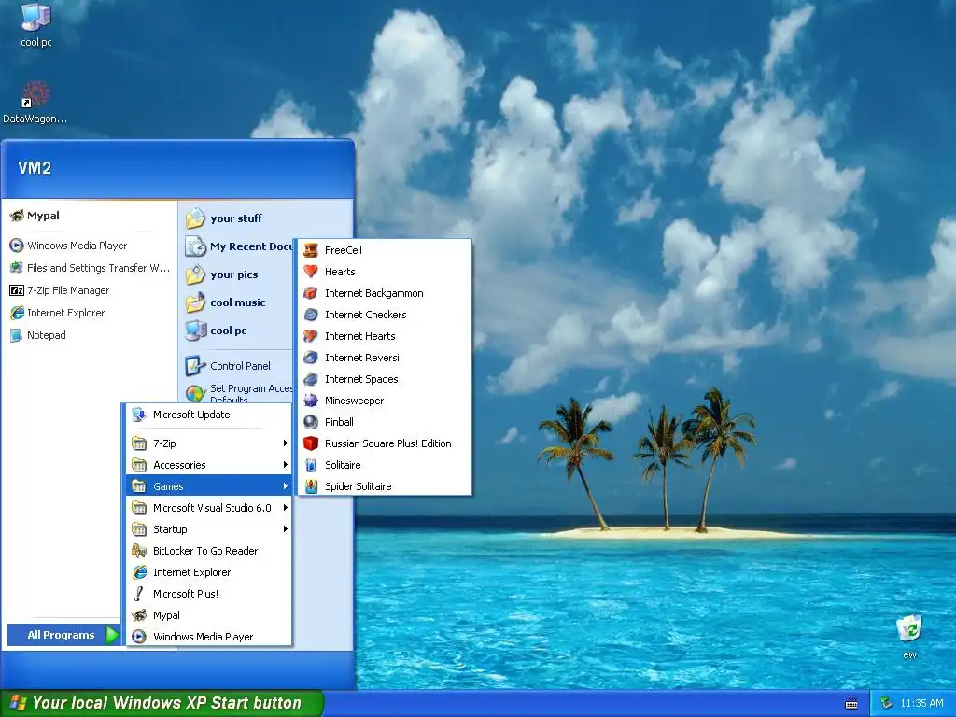Open Files and Settings Transfer Wizard
Screen dimensions: 956x717
click(91, 268)
